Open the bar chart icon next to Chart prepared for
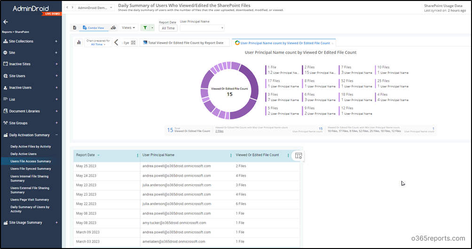The height and width of the screenshot is (249, 472). click(x=79, y=43)
